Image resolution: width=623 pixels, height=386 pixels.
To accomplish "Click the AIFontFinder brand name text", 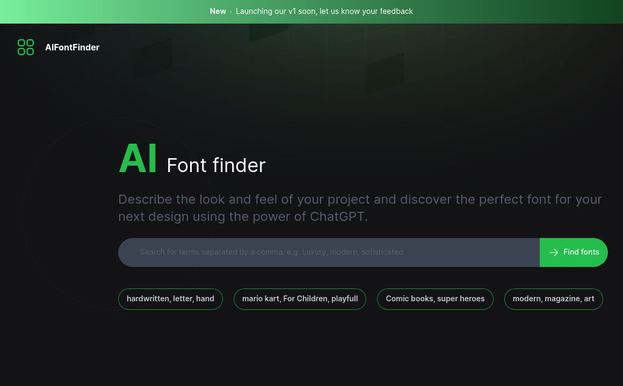I will click(x=72, y=47).
